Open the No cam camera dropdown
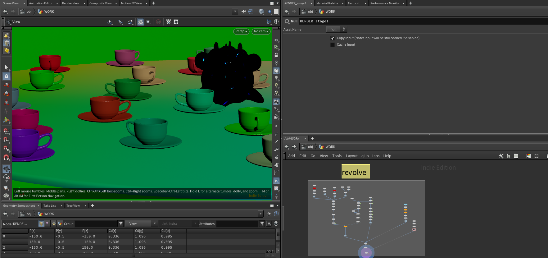This screenshot has width=548, height=258. 261,31
